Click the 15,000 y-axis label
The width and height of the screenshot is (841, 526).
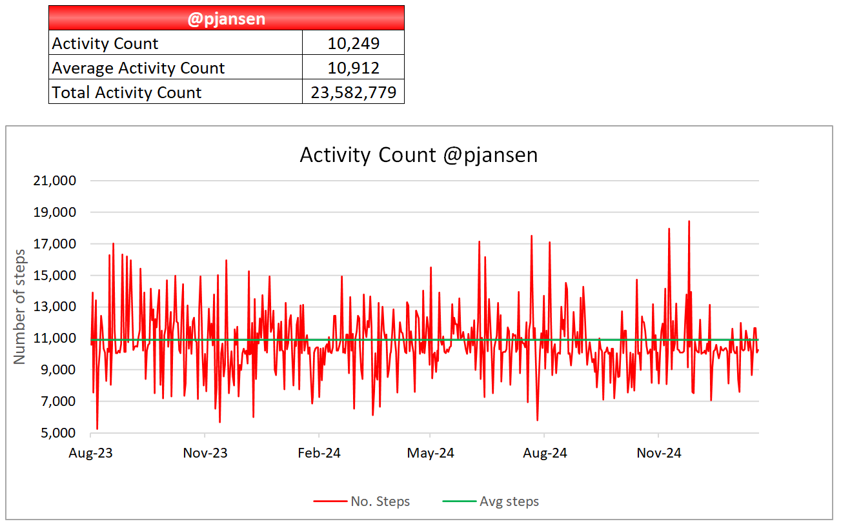pyautogui.click(x=55, y=276)
